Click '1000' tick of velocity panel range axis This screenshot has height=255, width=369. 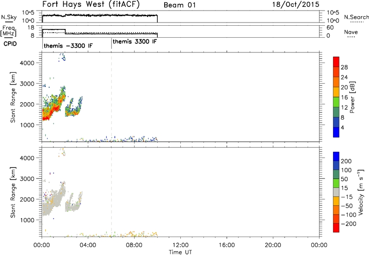[x=27, y=220]
